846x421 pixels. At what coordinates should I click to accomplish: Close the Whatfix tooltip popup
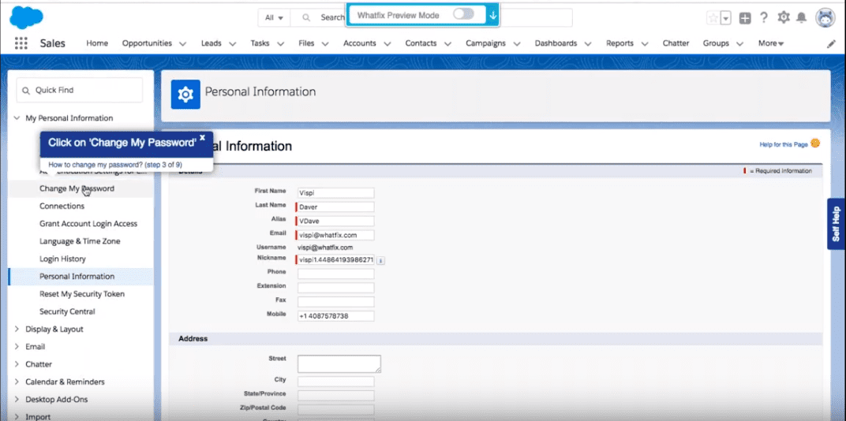(x=202, y=137)
